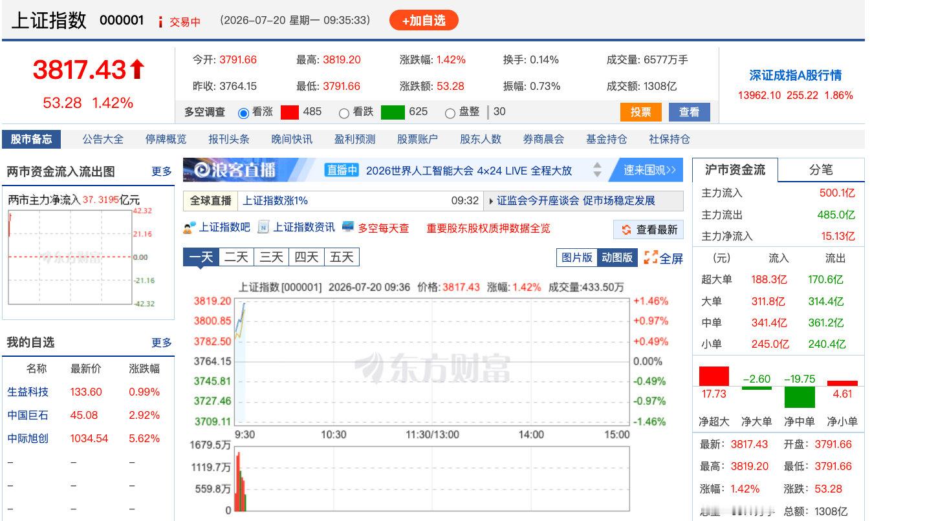Open news 证监会今开座谈会 促市场稳定发展
This screenshot has width=947, height=521.
576,200
